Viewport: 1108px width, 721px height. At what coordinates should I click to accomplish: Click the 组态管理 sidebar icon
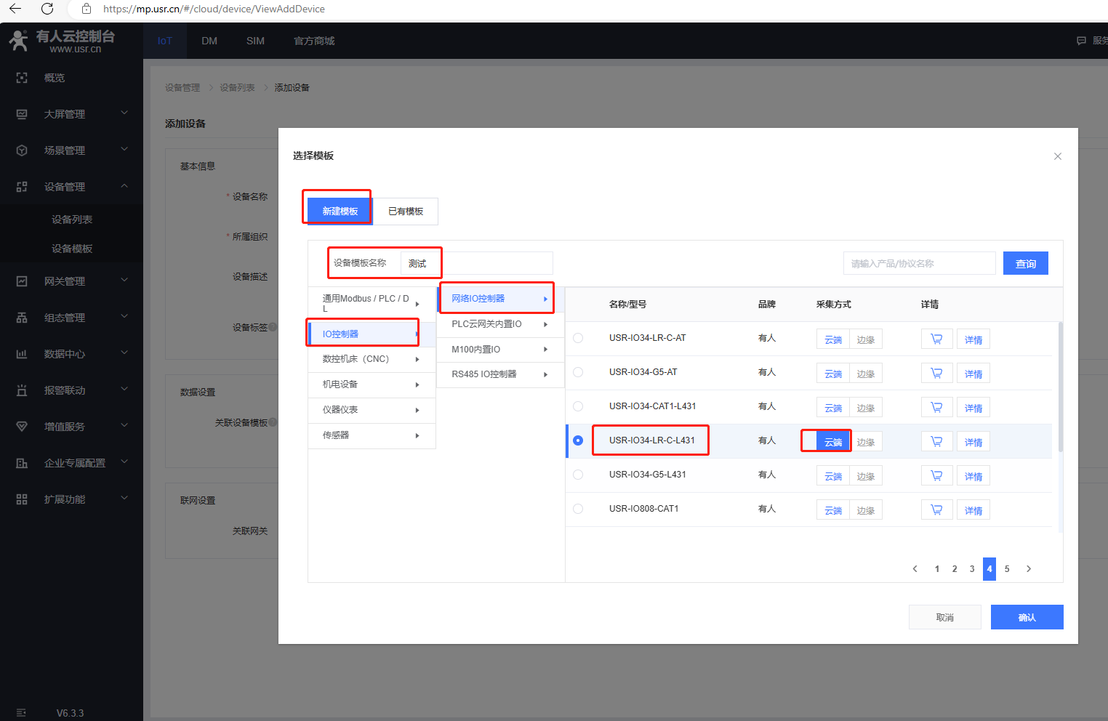22,318
